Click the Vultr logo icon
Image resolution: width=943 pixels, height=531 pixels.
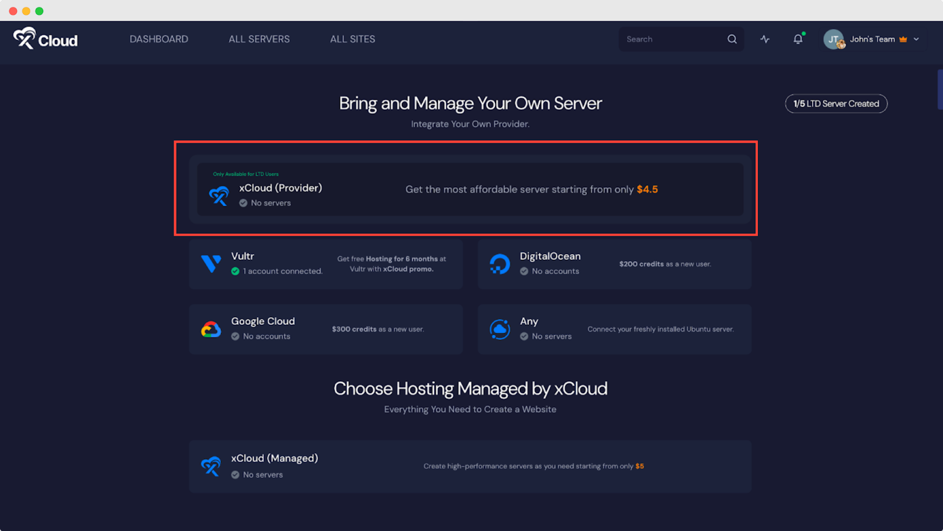tap(210, 263)
